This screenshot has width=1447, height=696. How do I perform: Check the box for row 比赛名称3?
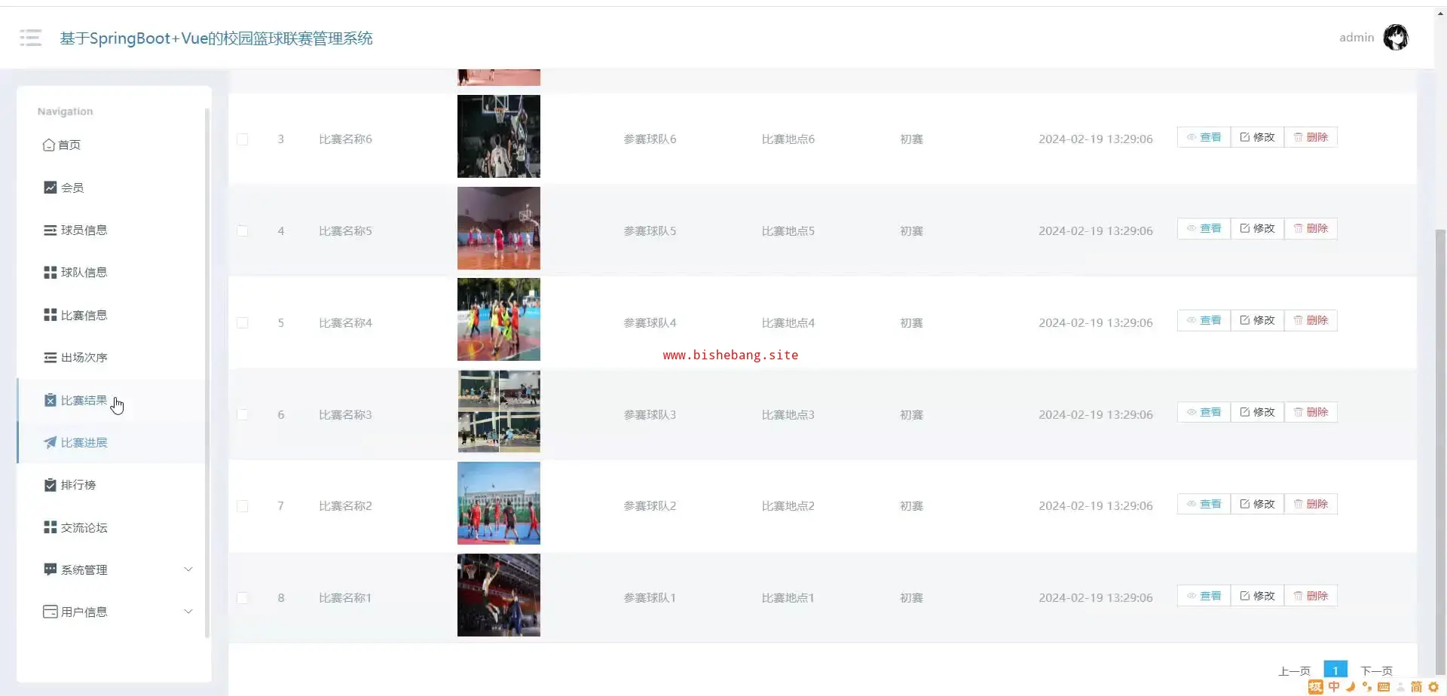click(x=243, y=415)
